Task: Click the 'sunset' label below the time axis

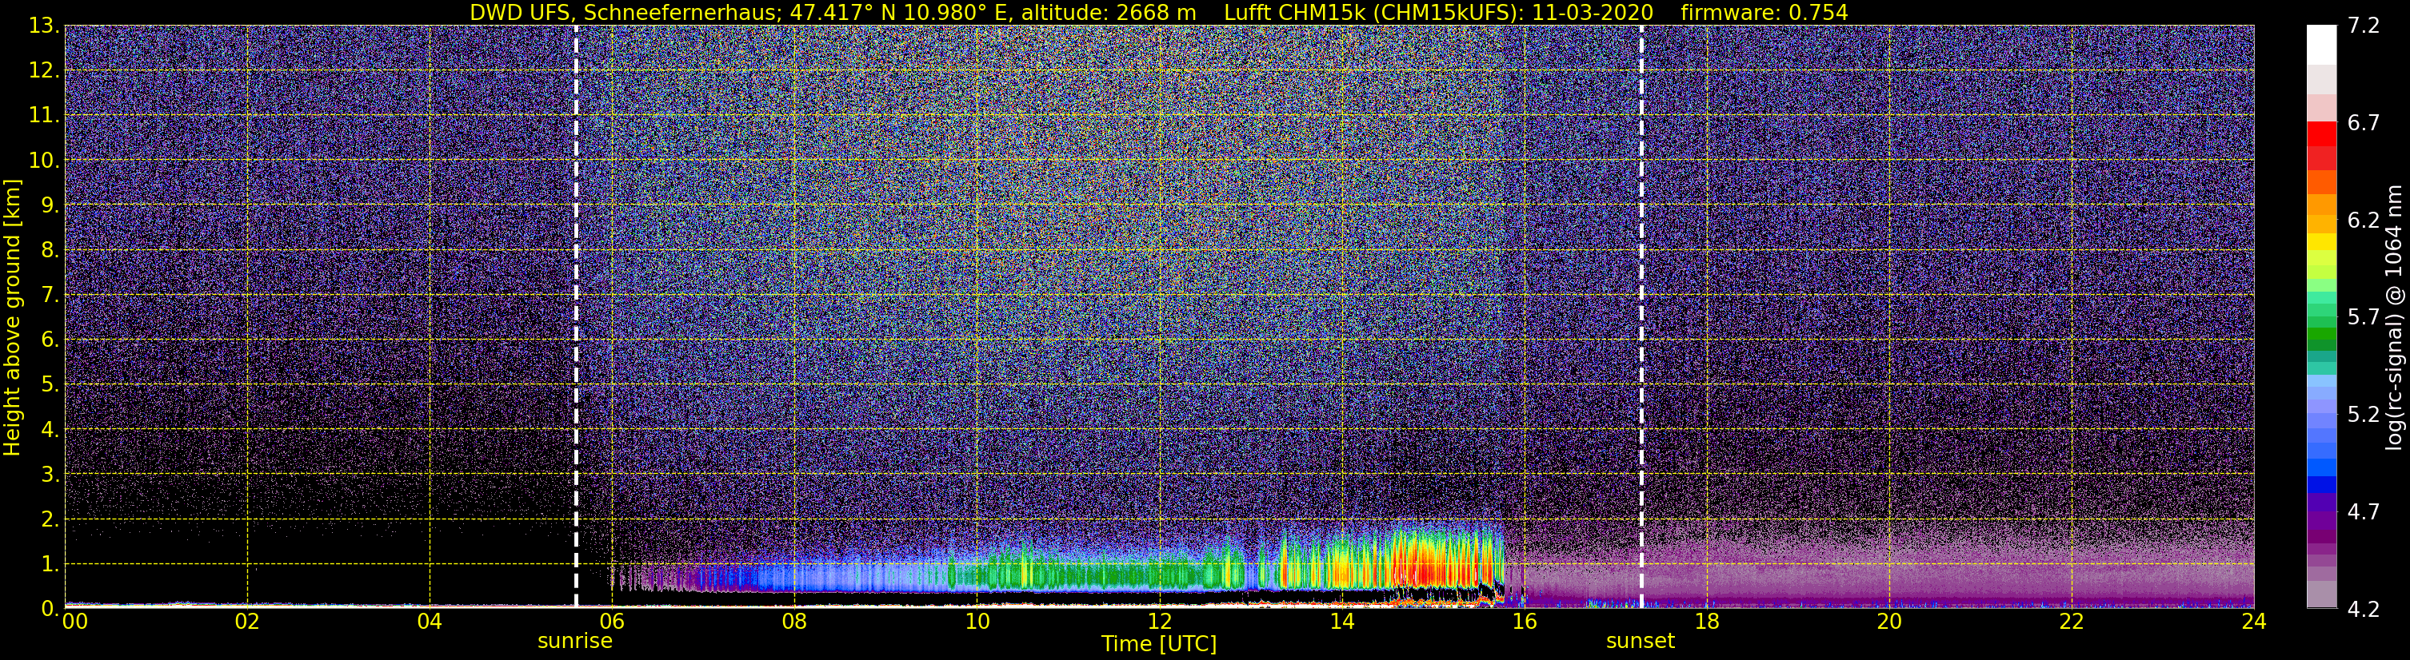Action: coord(1640,642)
